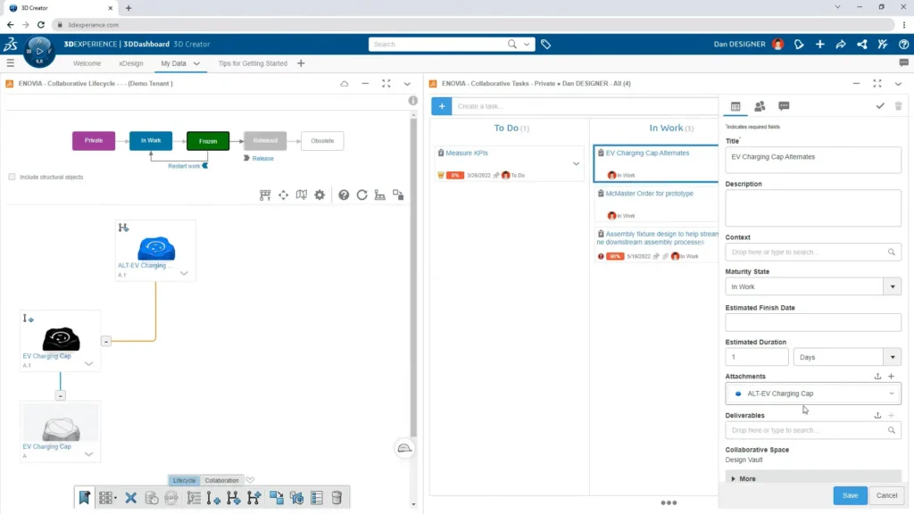Click the upload icon beside Attachments

tap(878, 377)
